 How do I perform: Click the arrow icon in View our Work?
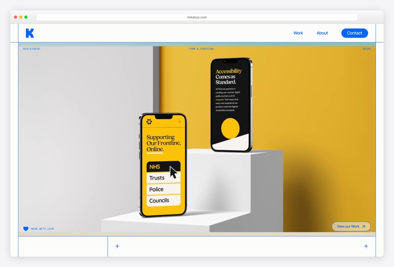tap(363, 226)
